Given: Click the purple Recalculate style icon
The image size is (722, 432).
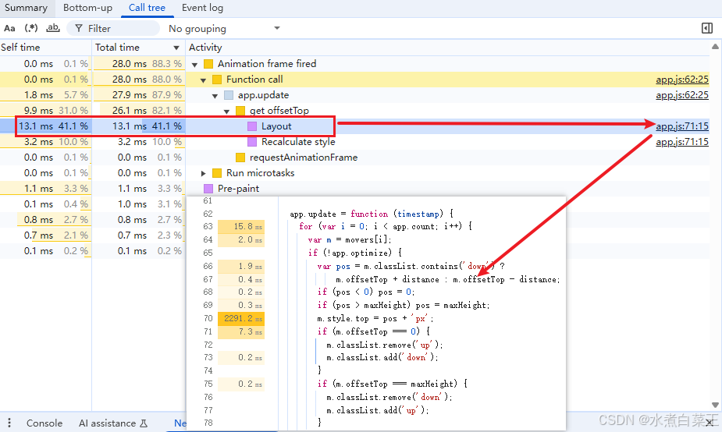Looking at the screenshot, I should pos(252,142).
